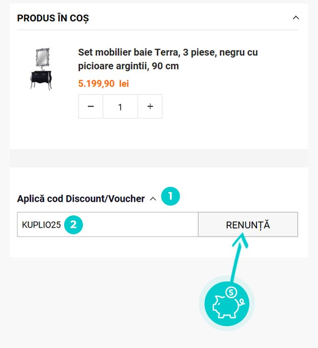Click the quantity field showing 1
318x348 pixels.
tap(120, 107)
